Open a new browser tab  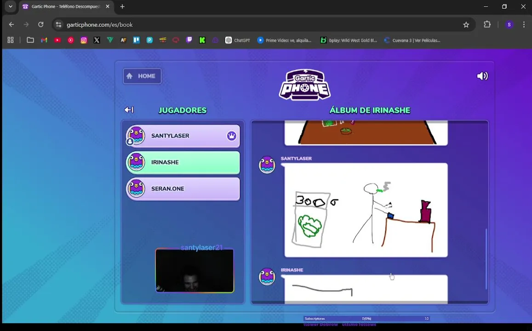coord(122,6)
